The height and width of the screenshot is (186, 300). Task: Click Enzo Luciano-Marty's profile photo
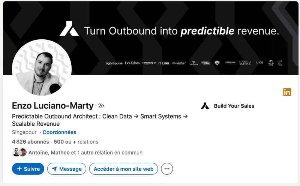(x=42, y=68)
